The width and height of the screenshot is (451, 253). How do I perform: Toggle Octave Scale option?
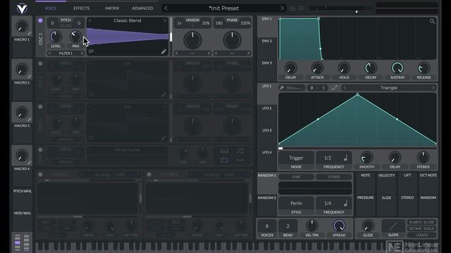click(421, 228)
